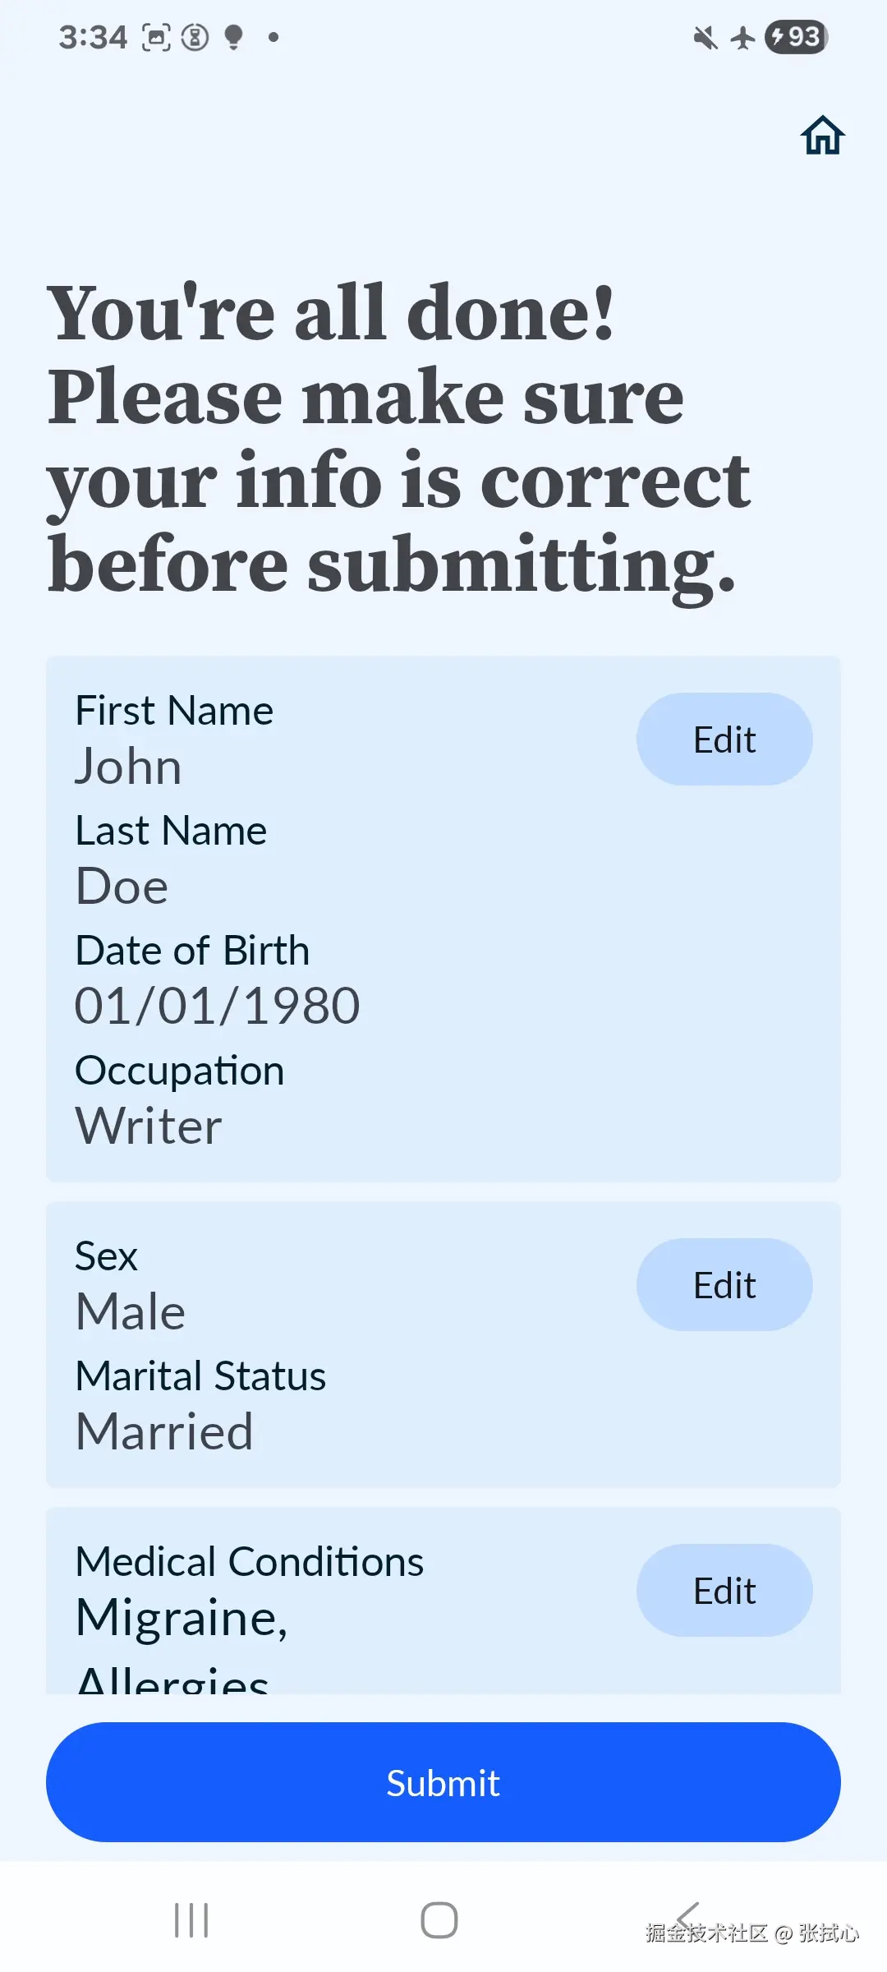887x1972 pixels.
Task: Select the First Name value John
Action: click(x=128, y=767)
